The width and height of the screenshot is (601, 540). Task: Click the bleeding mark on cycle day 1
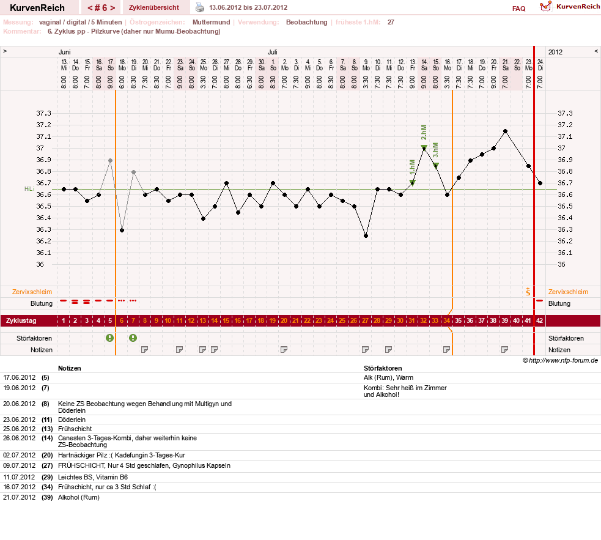tap(64, 301)
